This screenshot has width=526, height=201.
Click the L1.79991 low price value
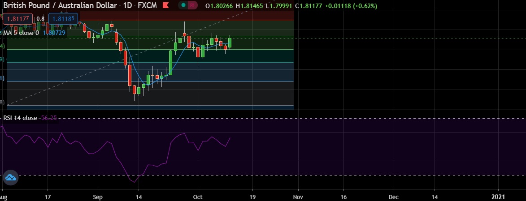(279, 6)
